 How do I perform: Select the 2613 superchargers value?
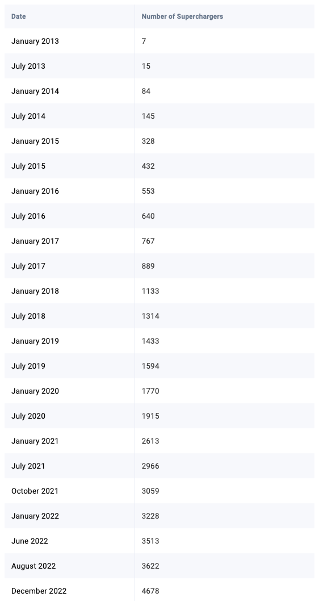[150, 441]
